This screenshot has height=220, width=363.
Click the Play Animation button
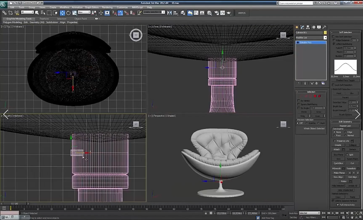click(x=333, y=213)
